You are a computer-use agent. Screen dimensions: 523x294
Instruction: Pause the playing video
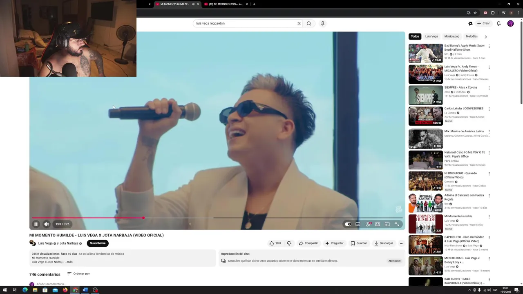(36, 224)
